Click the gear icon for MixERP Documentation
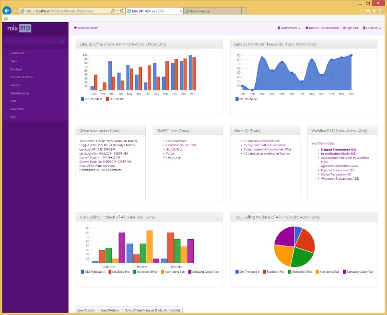This screenshot has width=387, height=315. click(x=307, y=28)
